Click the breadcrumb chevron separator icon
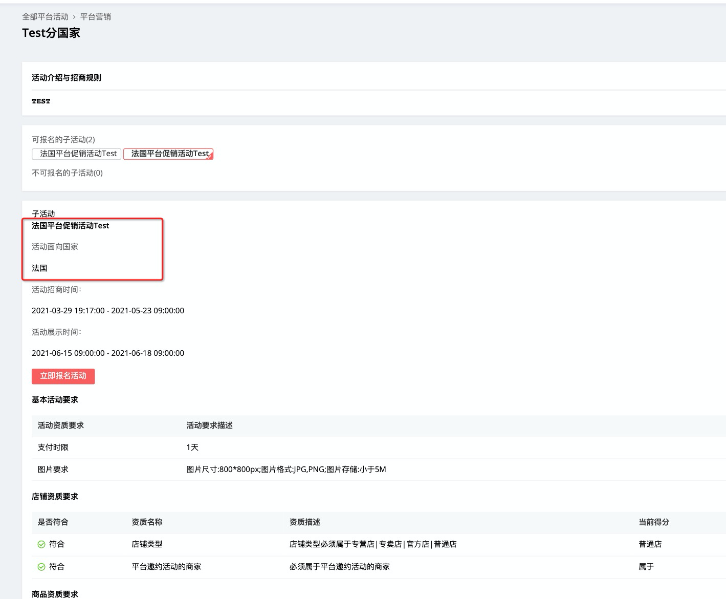 pos(74,17)
